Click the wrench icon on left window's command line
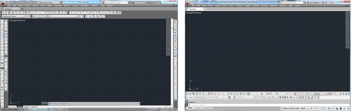 47,104
